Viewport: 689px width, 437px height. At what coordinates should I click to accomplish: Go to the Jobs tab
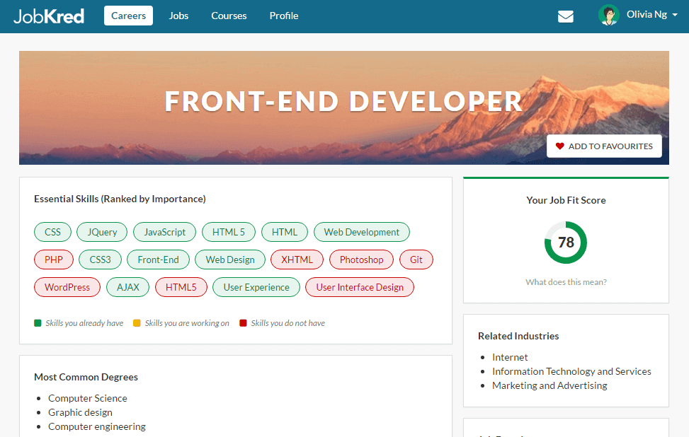coord(178,16)
